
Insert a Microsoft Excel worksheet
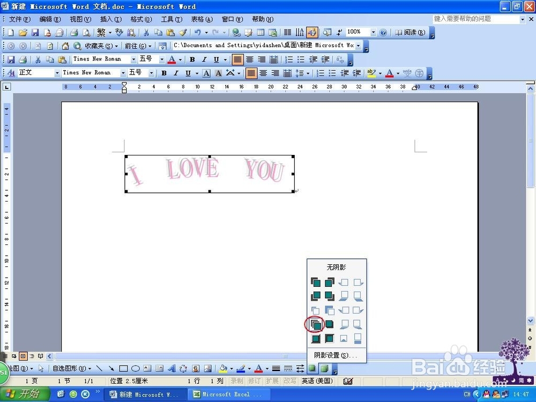[273, 33]
